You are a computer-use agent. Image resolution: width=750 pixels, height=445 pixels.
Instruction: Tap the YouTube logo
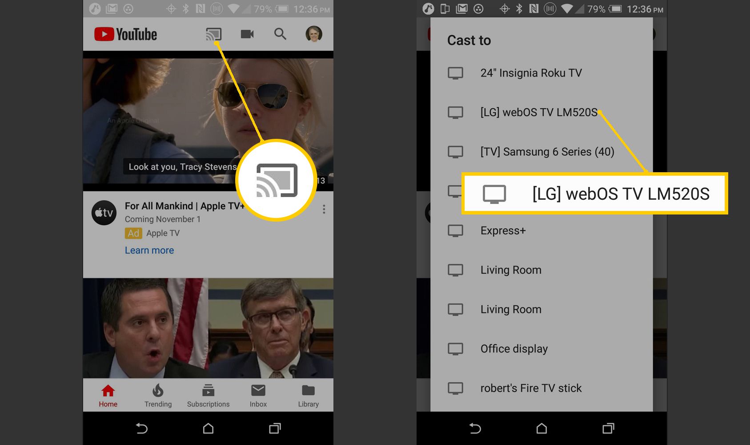125,34
